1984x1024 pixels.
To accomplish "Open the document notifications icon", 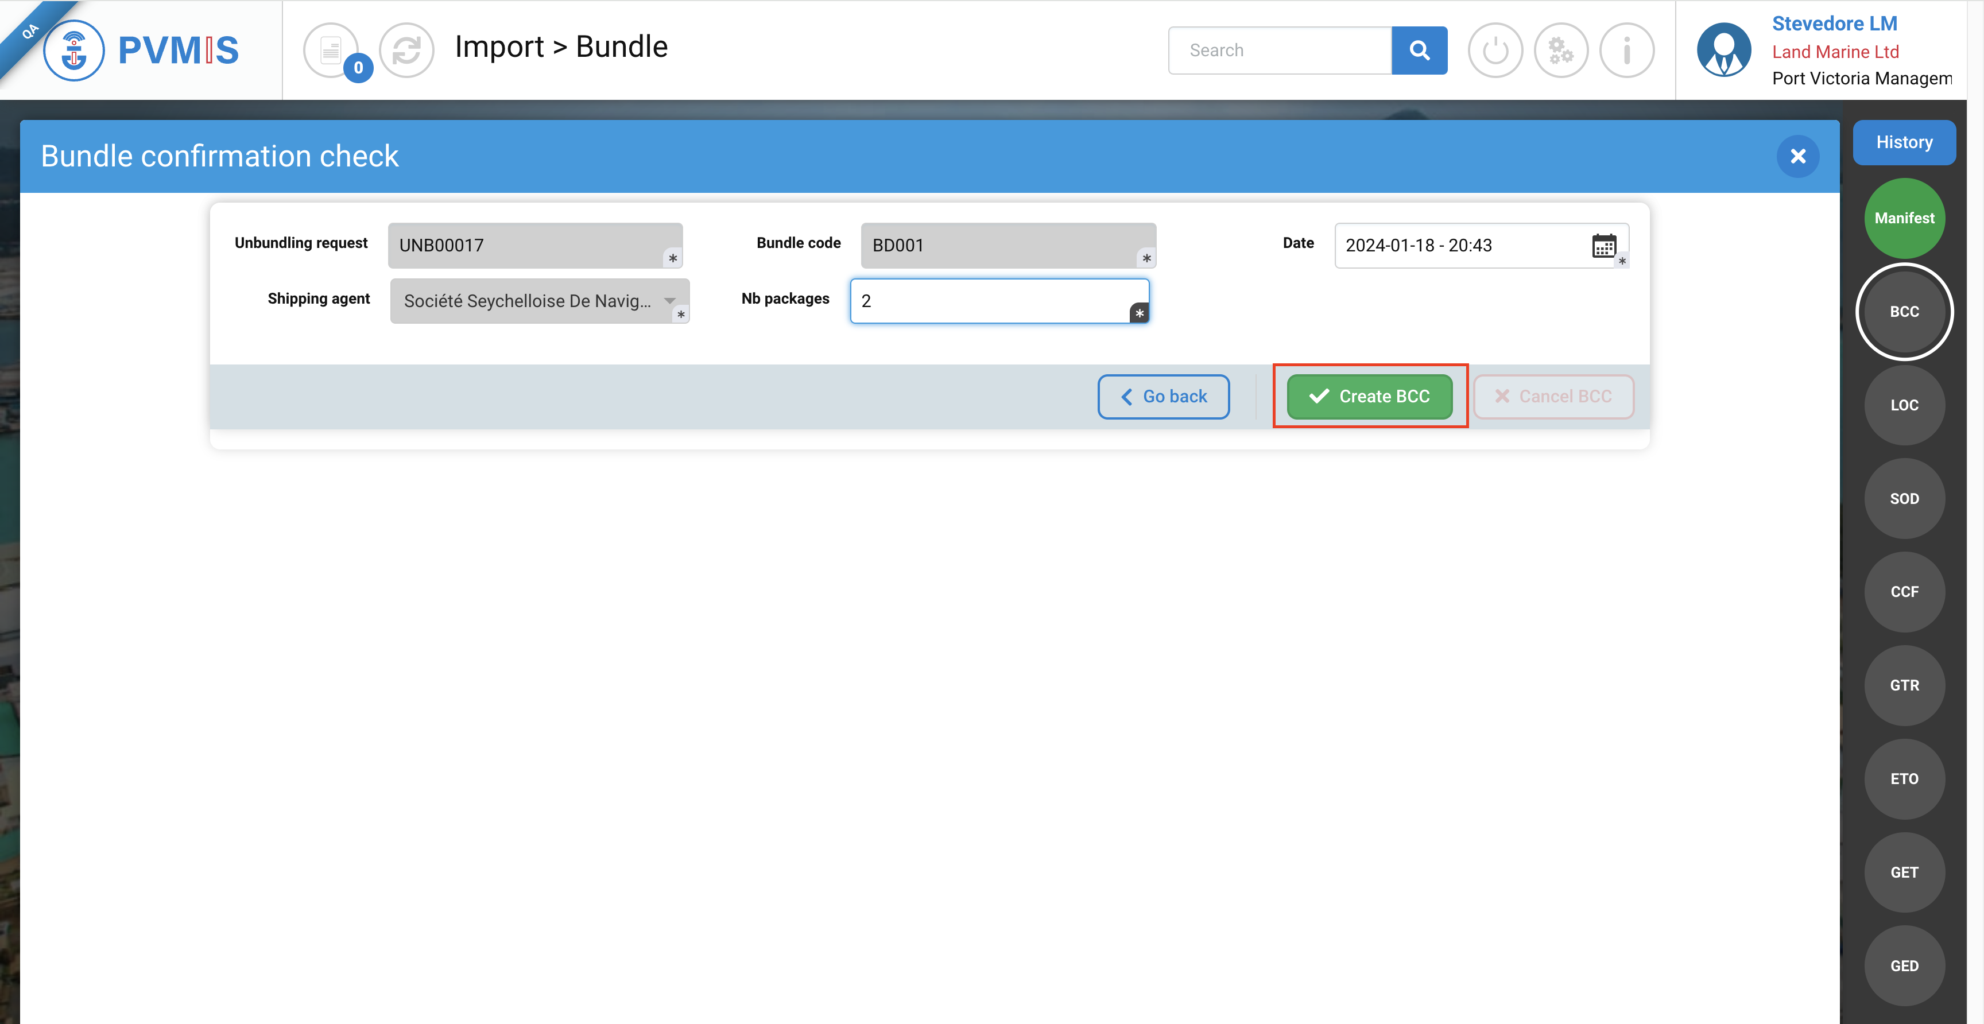I will pos(331,51).
